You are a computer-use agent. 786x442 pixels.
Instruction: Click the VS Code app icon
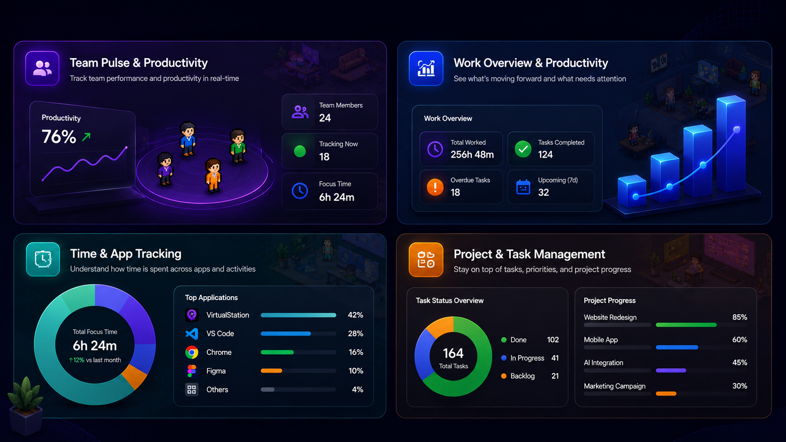pyautogui.click(x=191, y=333)
